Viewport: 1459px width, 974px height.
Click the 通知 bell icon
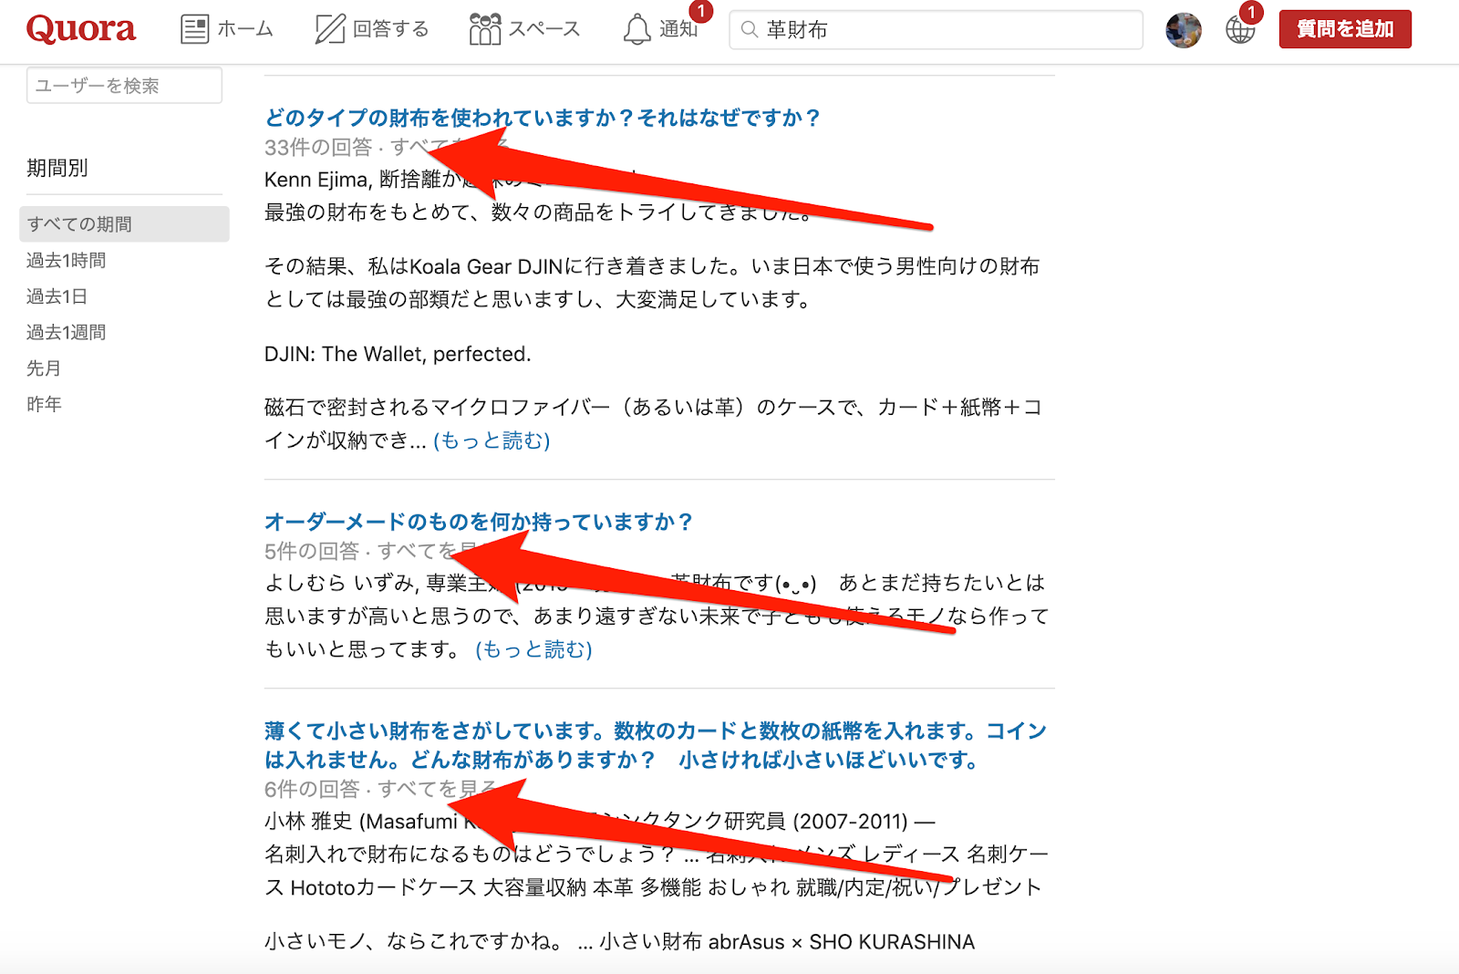coord(637,29)
